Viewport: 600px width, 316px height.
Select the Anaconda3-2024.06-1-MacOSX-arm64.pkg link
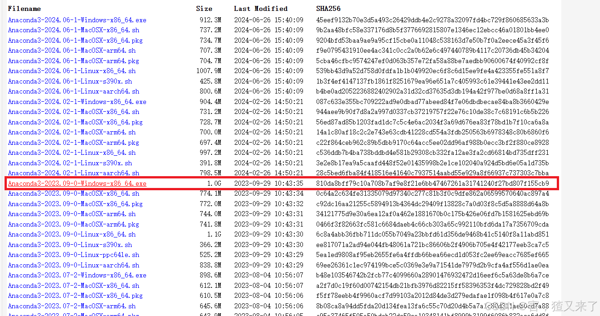[73, 61]
